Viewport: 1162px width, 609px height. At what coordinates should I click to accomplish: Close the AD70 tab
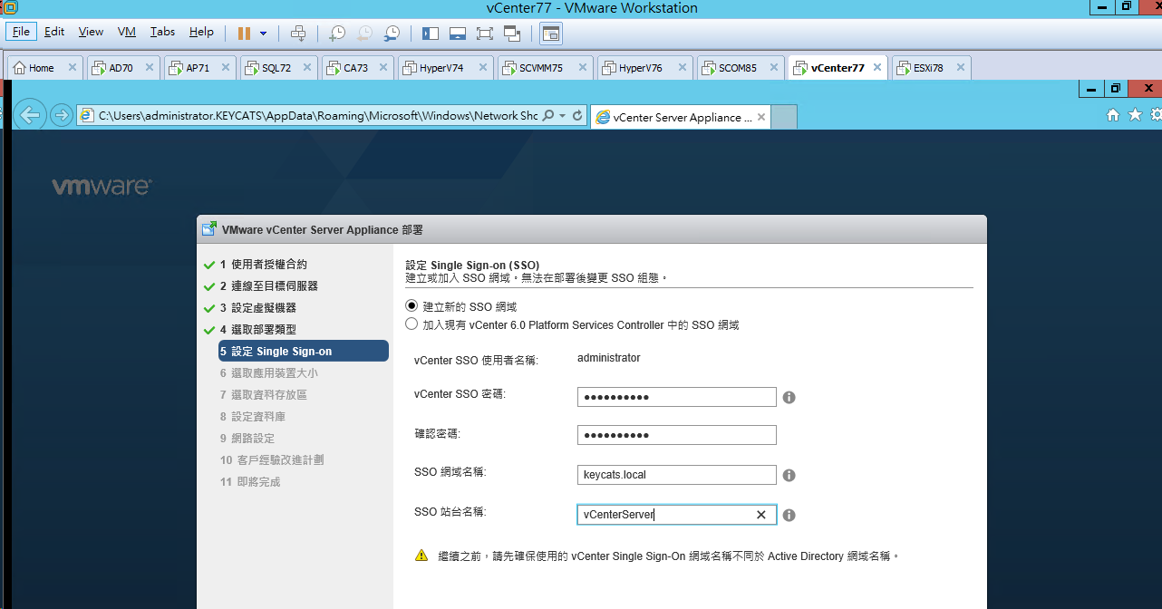click(x=150, y=68)
